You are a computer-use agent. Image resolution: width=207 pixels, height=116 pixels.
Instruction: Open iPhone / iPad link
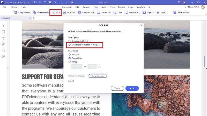[x=191, y=7]
